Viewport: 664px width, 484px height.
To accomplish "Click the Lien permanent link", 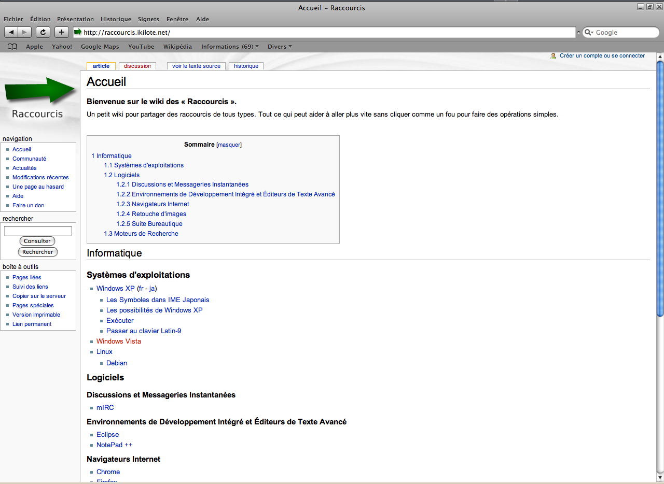I will (x=32, y=324).
